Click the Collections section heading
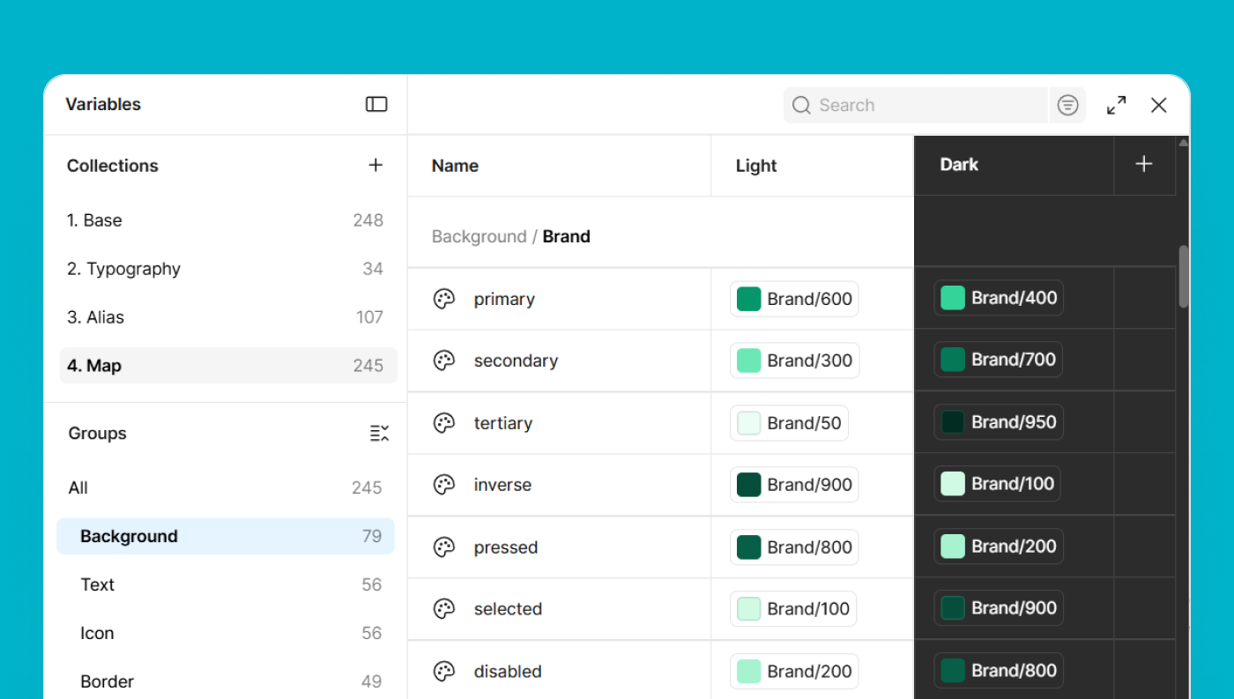This screenshot has height=699, width=1234. point(113,166)
